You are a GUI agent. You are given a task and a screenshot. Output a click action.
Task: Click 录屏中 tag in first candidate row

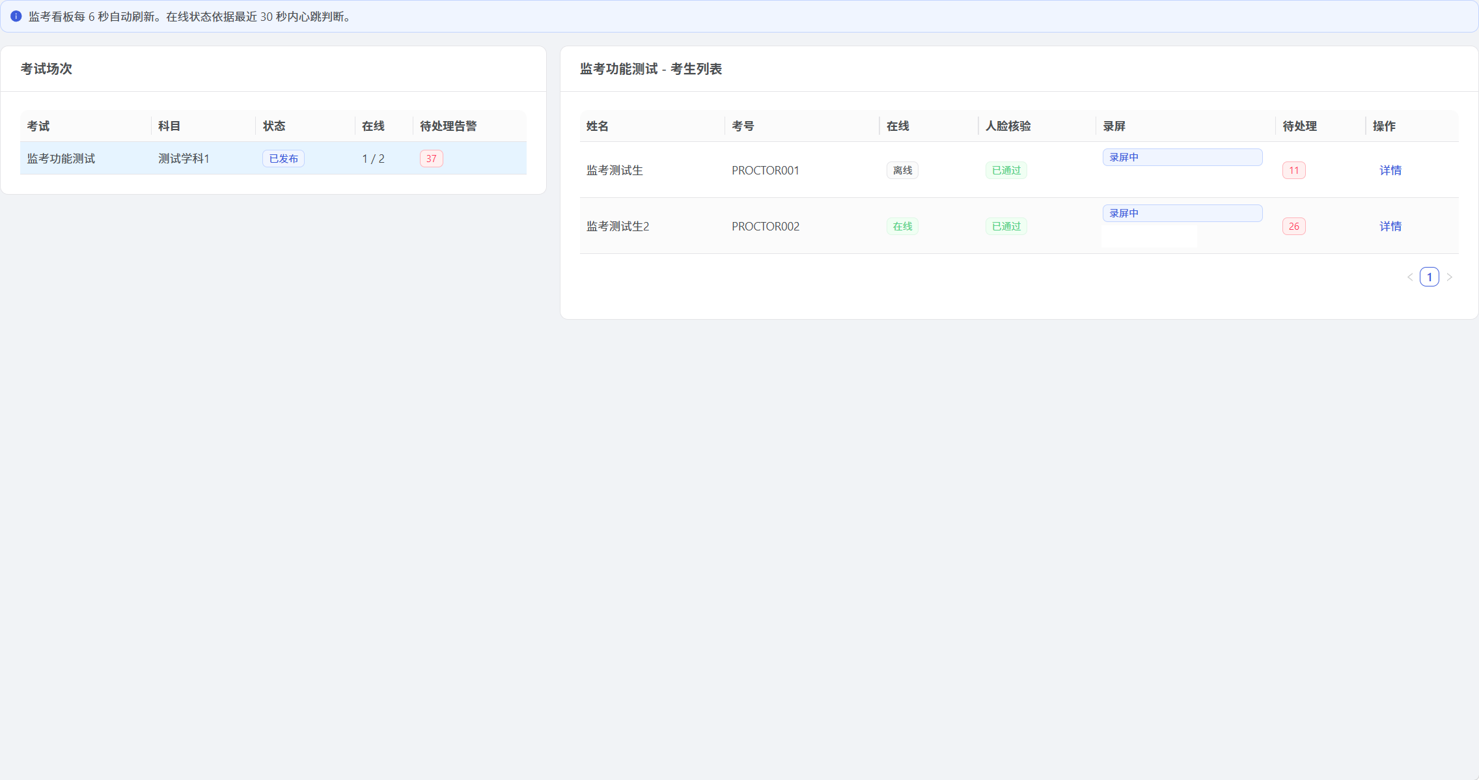click(1182, 157)
